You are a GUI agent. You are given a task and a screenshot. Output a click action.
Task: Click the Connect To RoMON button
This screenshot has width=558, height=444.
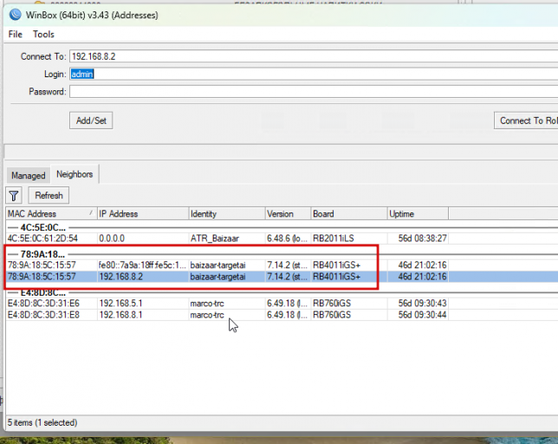click(x=526, y=121)
